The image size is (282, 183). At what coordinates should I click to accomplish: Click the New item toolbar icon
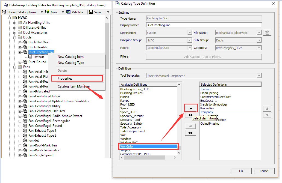click(x=47, y=12)
